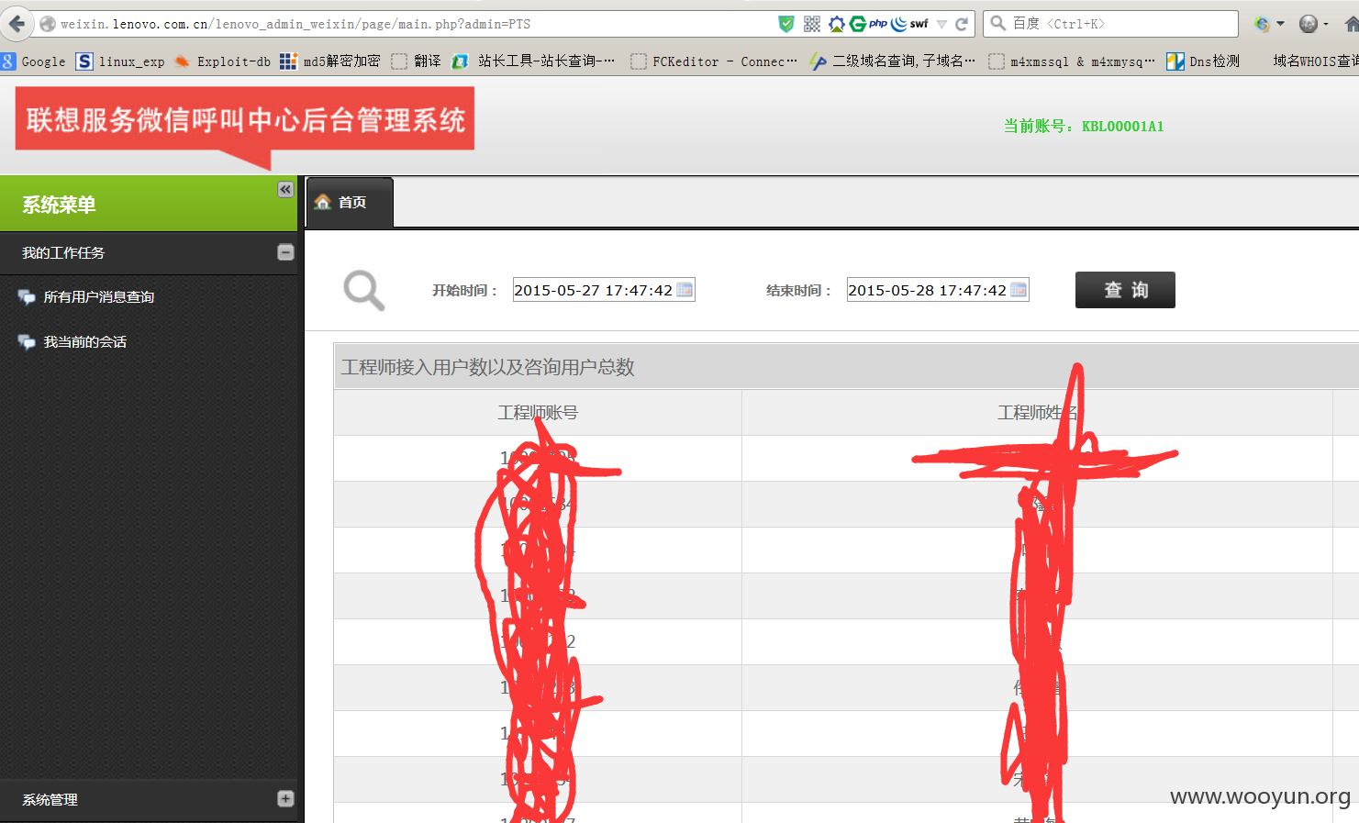Click the house icon on 首页 tab

322,202
